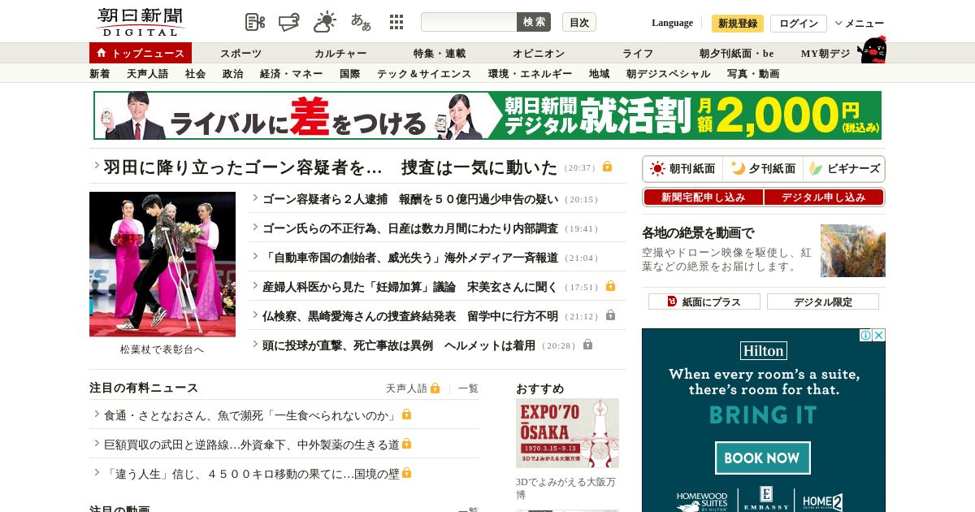Click lock icon after 食通・さとなおさん article
Viewport: 975px width, 512px height.
tap(406, 414)
